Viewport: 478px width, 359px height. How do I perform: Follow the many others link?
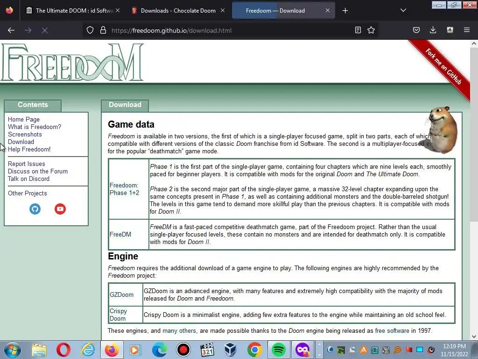pos(179,331)
